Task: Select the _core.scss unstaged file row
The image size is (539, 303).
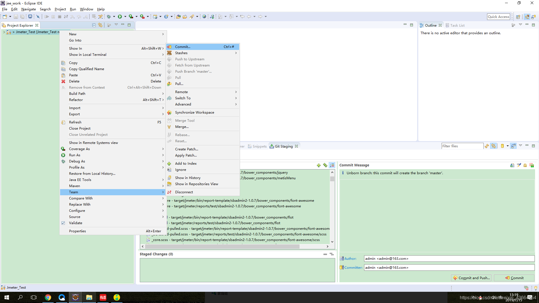Action: click(233, 240)
